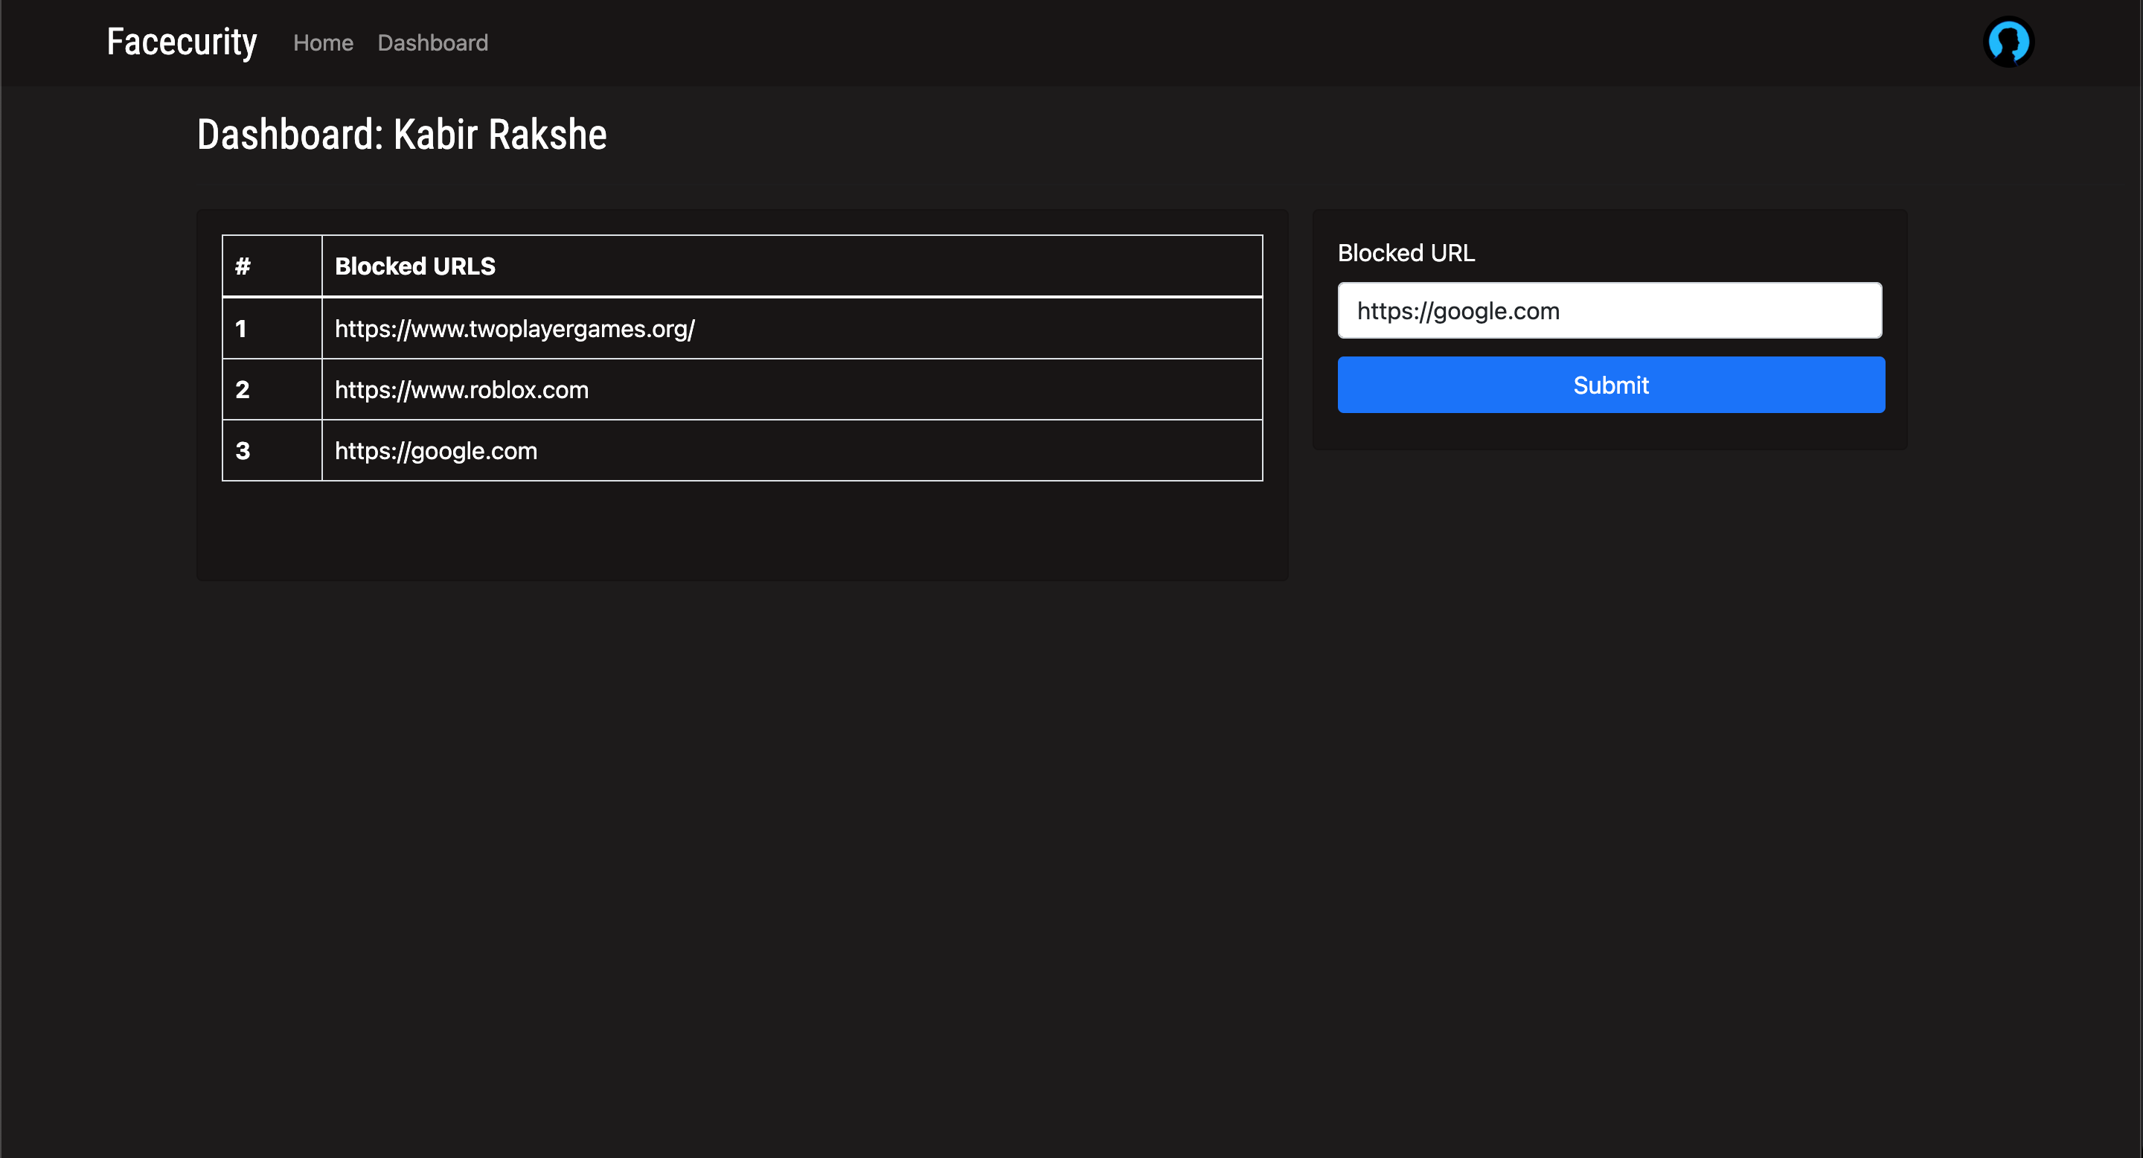Click the Blocked URLS column header
The image size is (2143, 1158).
pyautogui.click(x=414, y=266)
